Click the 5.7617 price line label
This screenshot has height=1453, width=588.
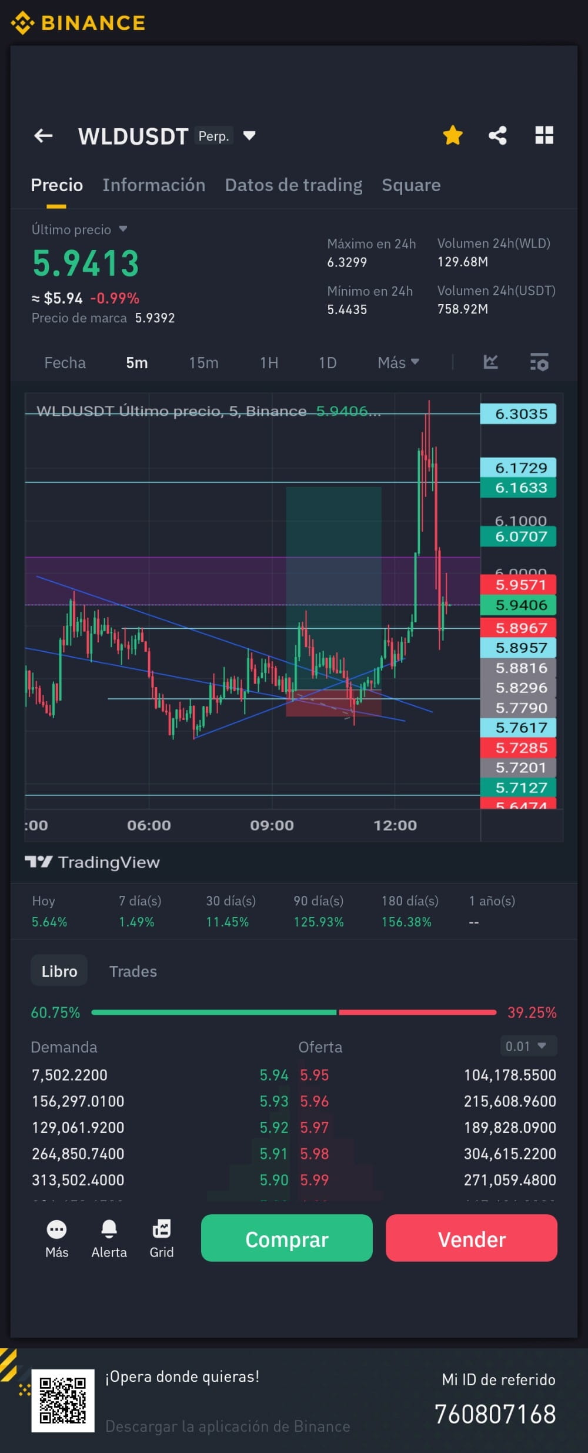pos(518,728)
